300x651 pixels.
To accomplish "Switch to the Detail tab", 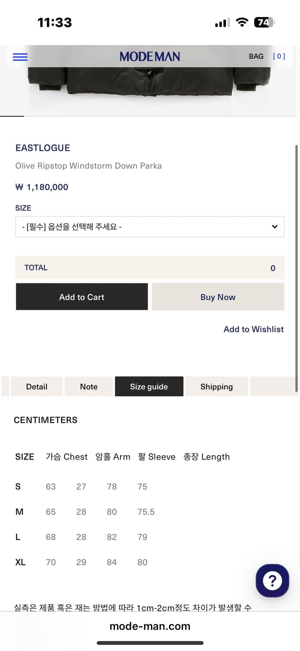I will pyautogui.click(x=37, y=387).
